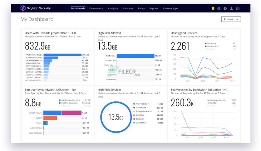Switch to the Governance tab
The height and width of the screenshot is (151, 261).
[96, 8]
